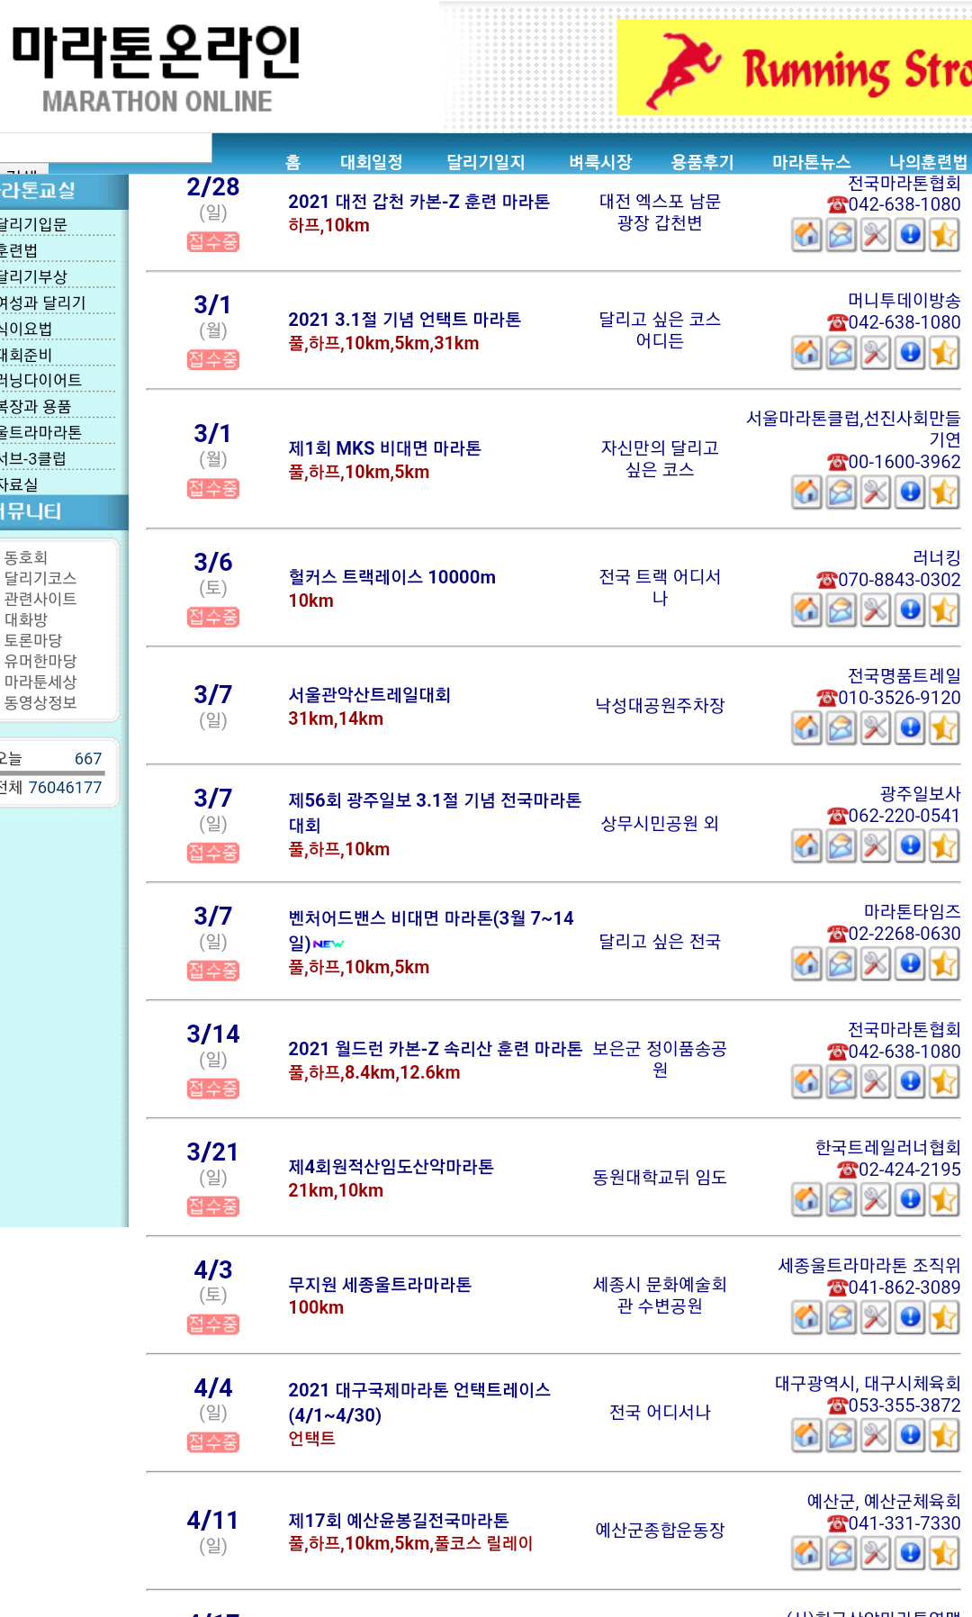
Task: Click 런닝다이어트 in the left sidebar
Action: pos(41,380)
